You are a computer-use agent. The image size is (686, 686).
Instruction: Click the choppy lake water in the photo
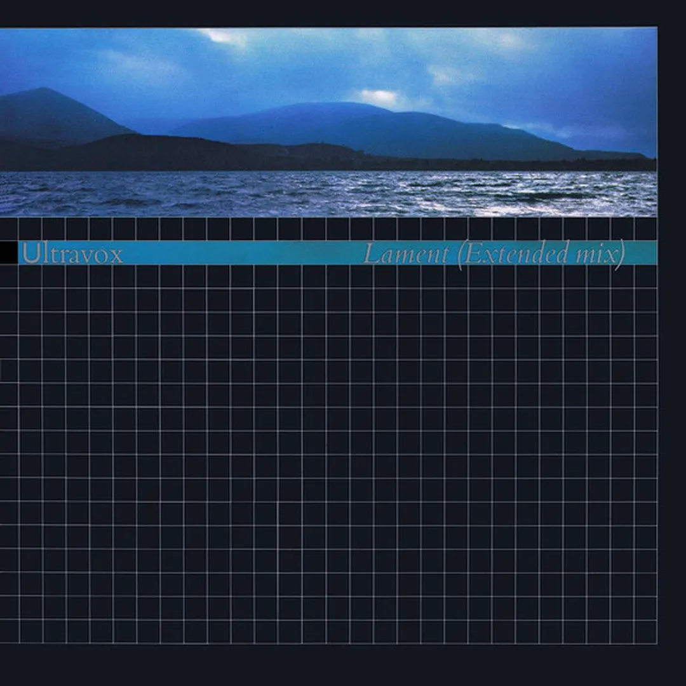(x=254, y=194)
